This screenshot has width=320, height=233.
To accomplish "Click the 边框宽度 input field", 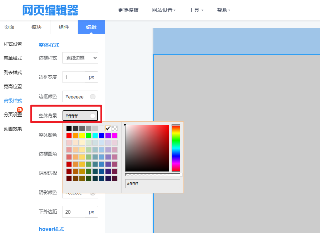I will tap(76, 77).
